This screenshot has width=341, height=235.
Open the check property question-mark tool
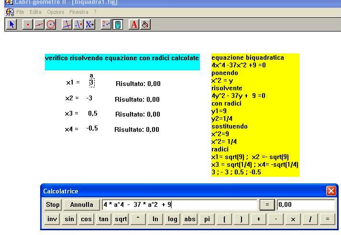(106, 24)
